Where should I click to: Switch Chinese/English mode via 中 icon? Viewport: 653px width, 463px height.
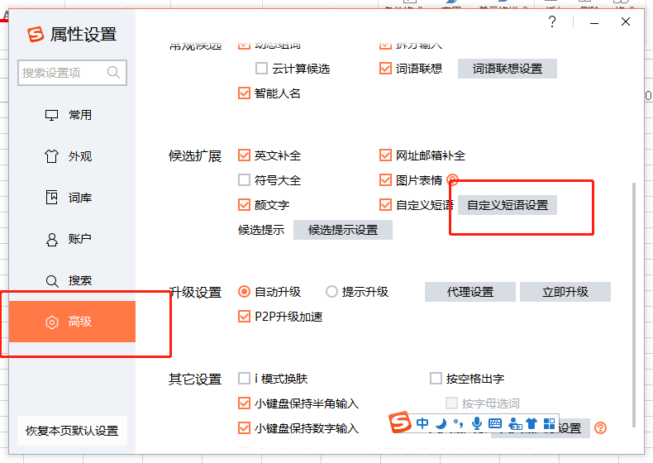click(x=422, y=423)
